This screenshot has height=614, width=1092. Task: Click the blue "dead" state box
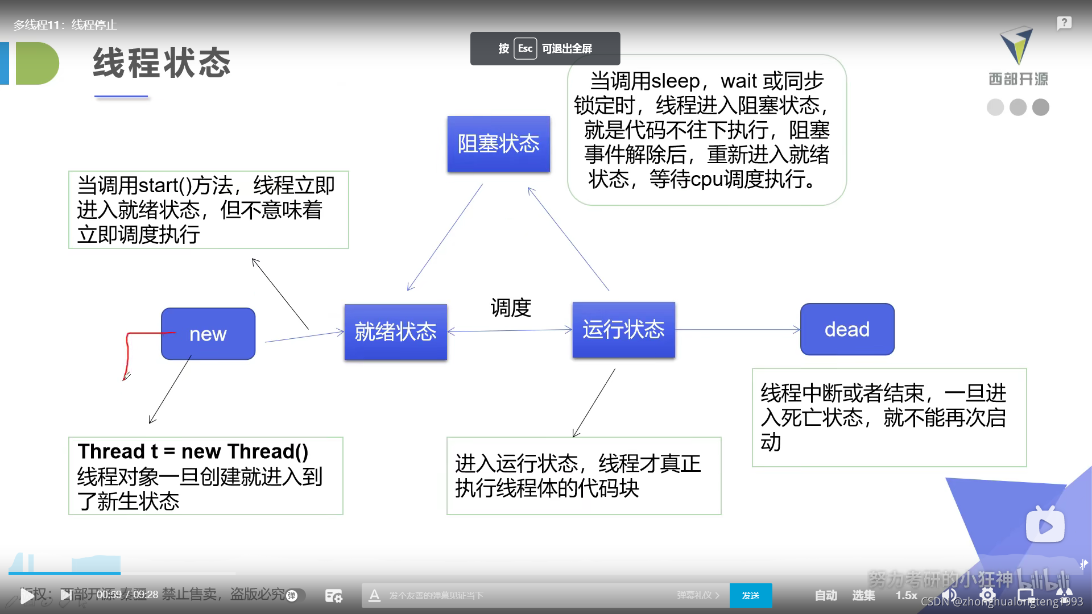pos(847,329)
